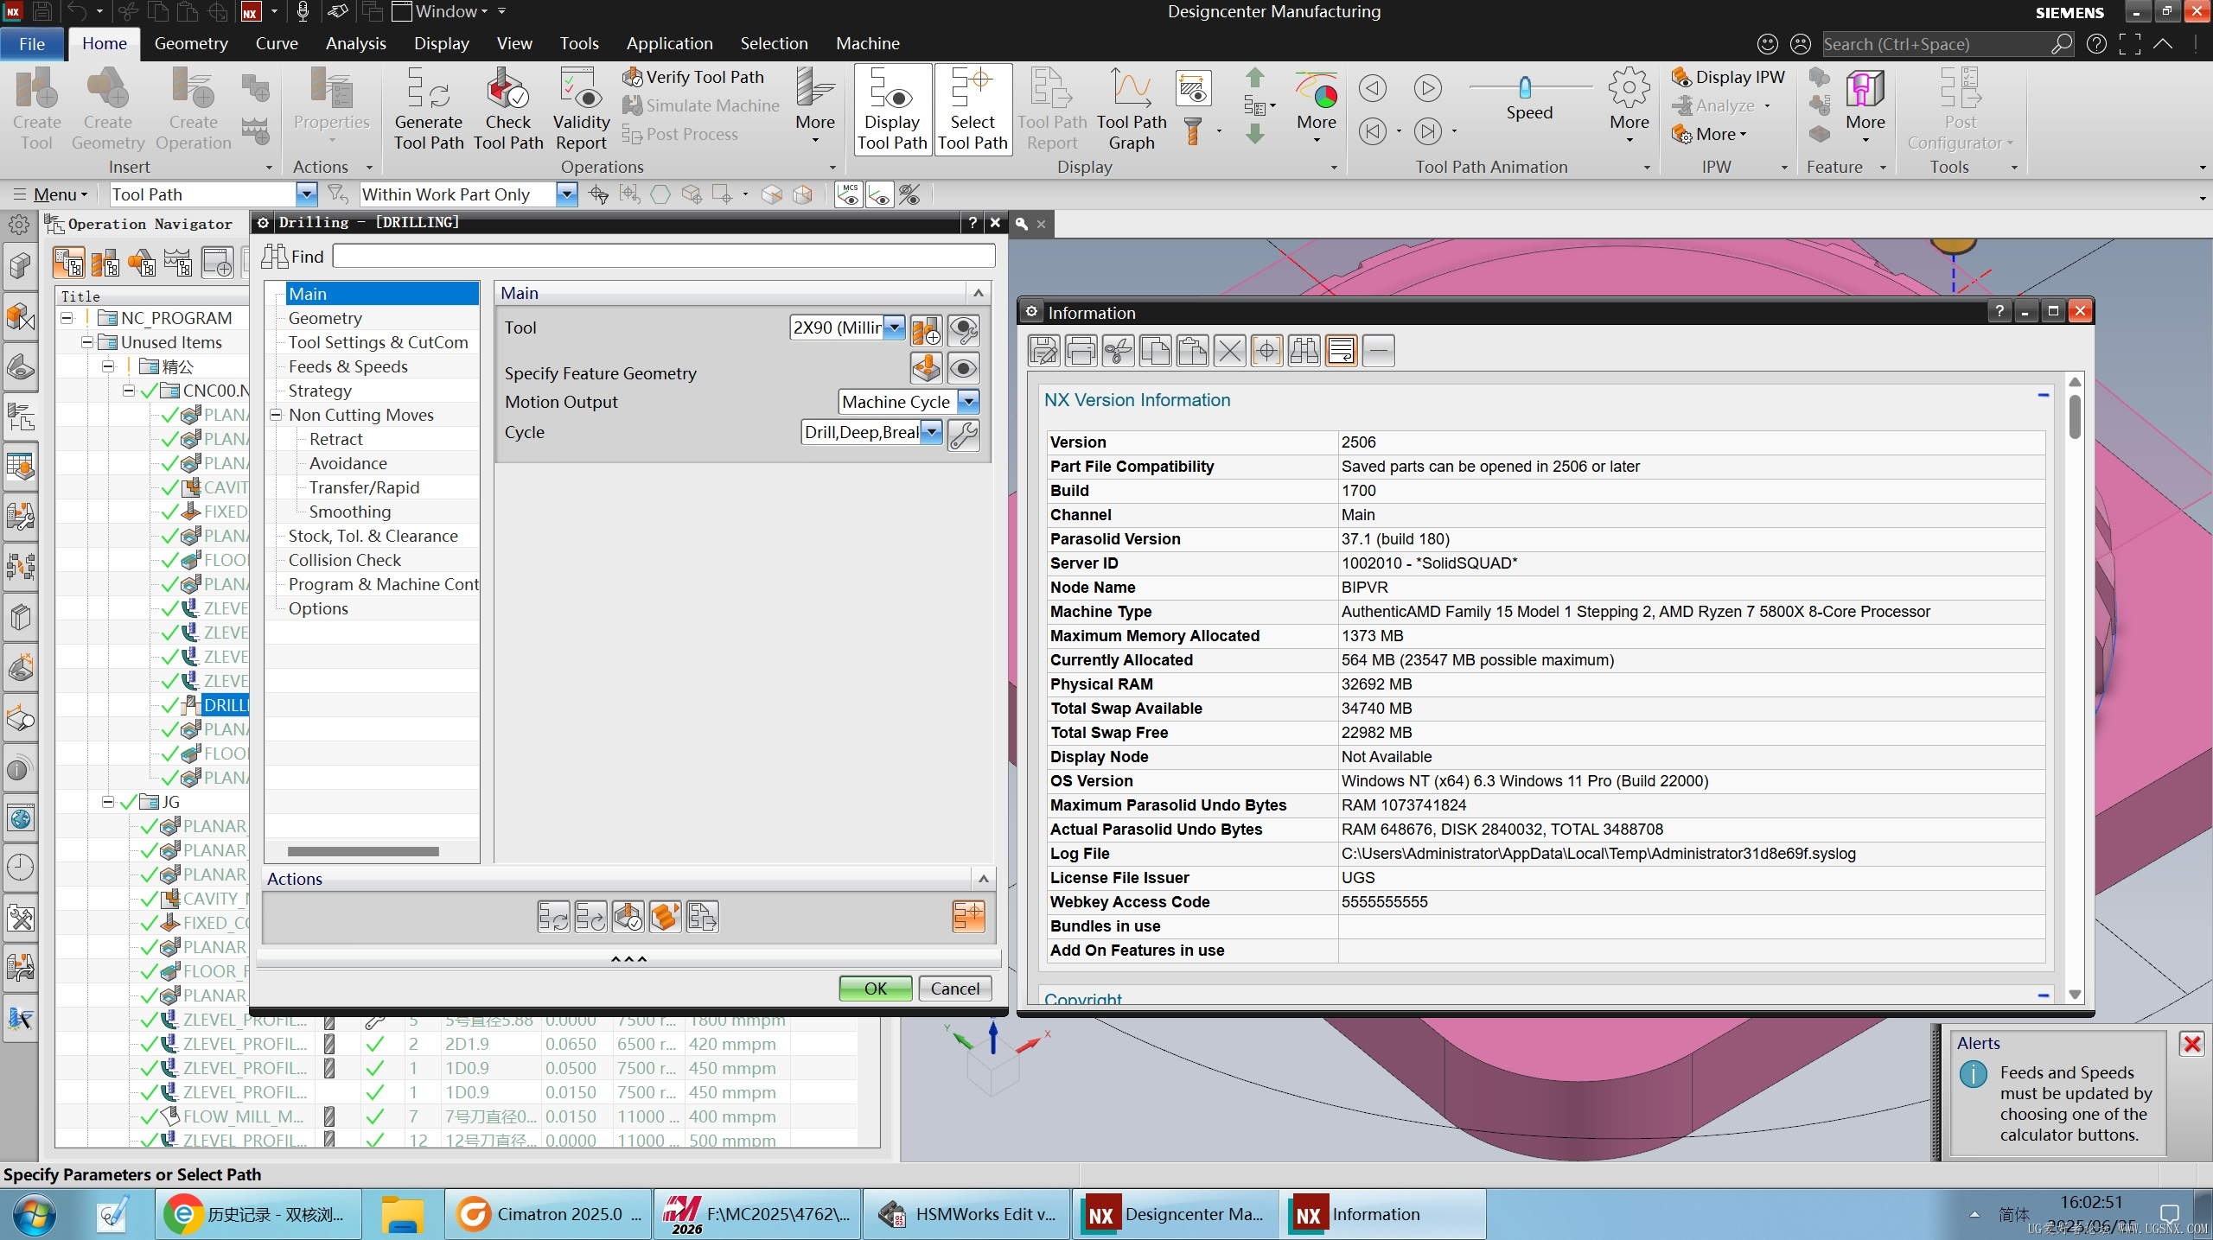Click Verify Tool Path
The width and height of the screenshot is (2213, 1240).
(694, 77)
